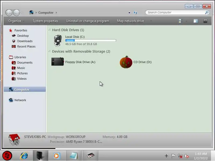Open the Organize dropdown menu

click(x=16, y=21)
